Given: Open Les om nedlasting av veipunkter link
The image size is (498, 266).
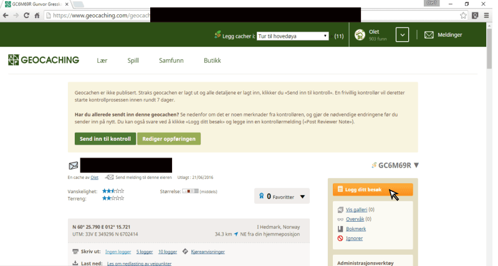Looking at the screenshot, I should pyautogui.click(x=139, y=264).
